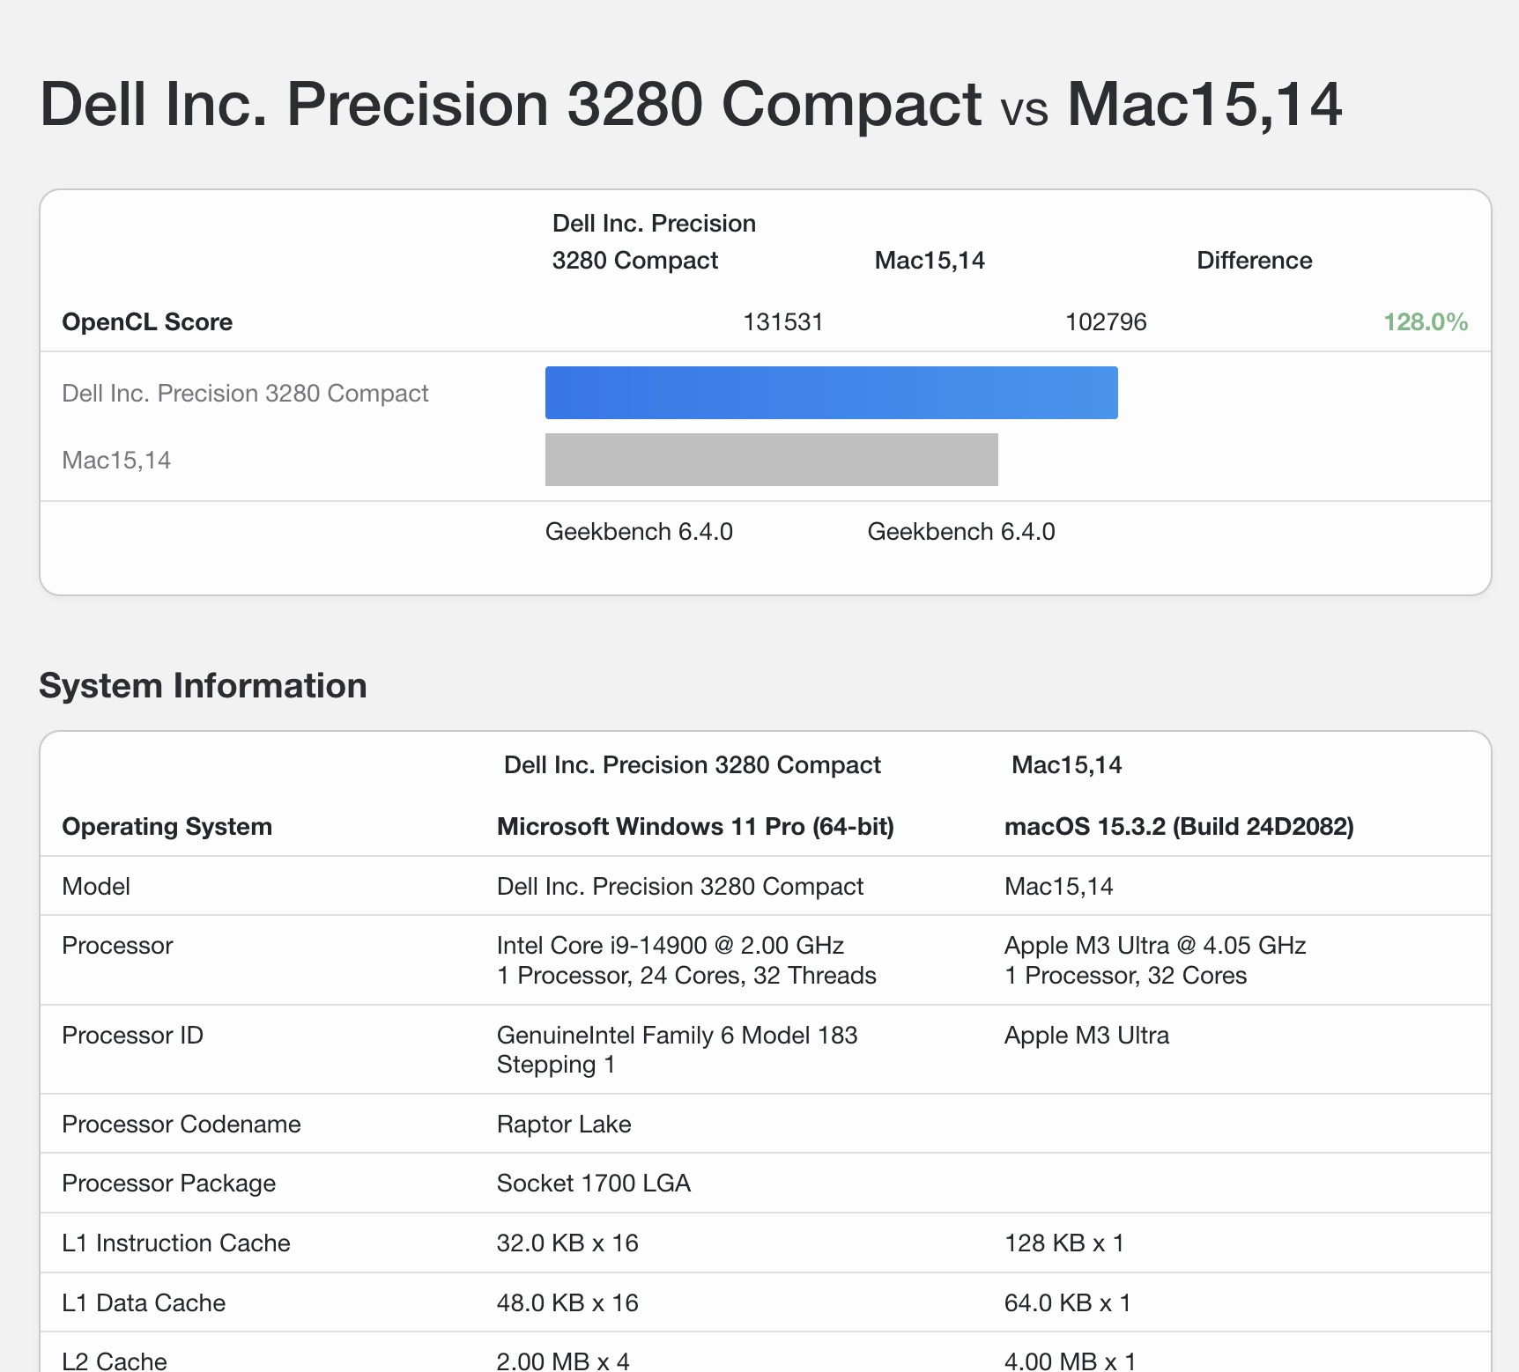
Task: Click the Operating System row label
Action: (x=167, y=827)
